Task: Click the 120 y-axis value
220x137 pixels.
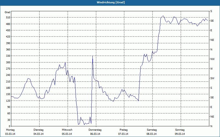Action: click(x=8, y=101)
